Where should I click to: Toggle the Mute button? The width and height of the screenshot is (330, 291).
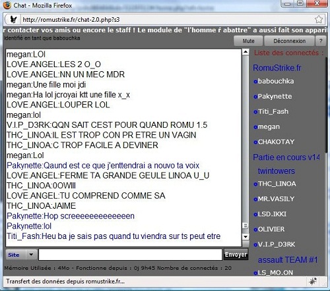[248, 41]
